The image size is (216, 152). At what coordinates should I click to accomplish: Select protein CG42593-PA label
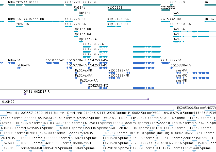(98, 60)
